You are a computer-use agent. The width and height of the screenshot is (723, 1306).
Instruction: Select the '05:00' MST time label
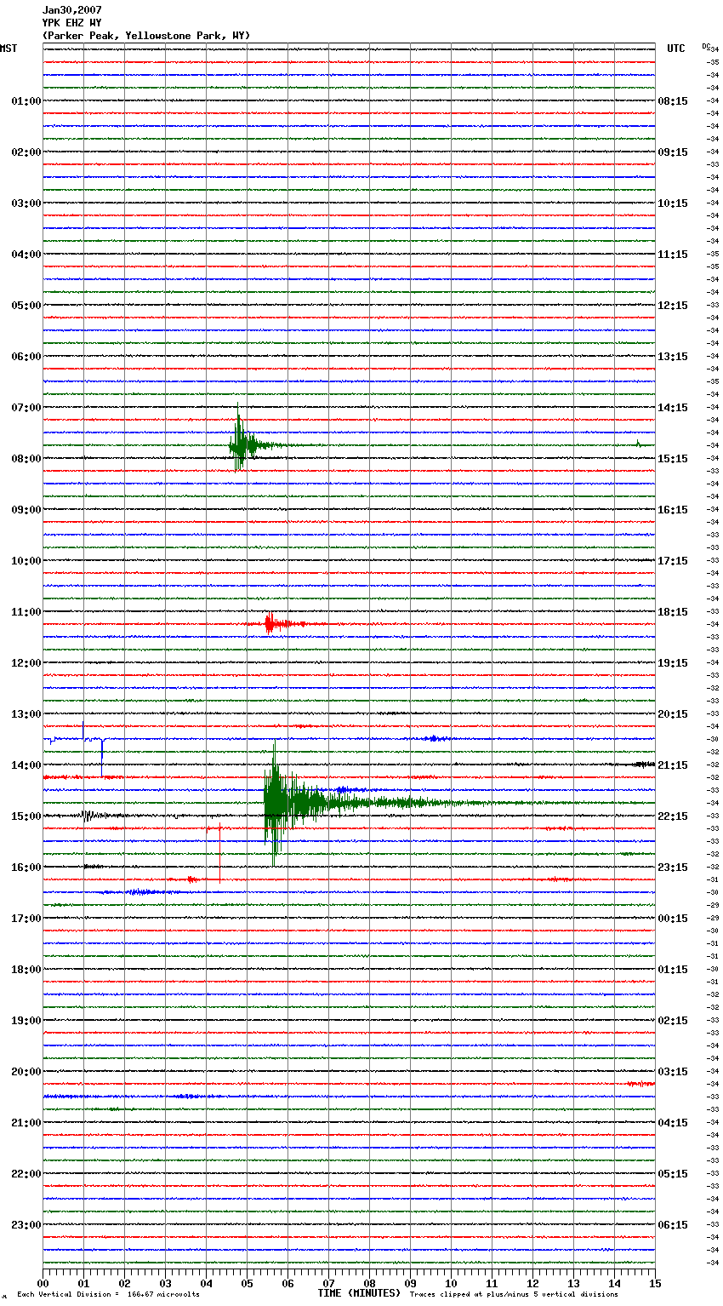pos(26,306)
